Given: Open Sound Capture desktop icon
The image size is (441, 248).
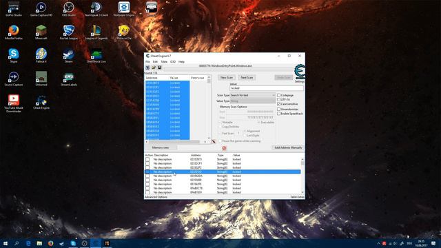Looking at the screenshot, I should coord(14,79).
